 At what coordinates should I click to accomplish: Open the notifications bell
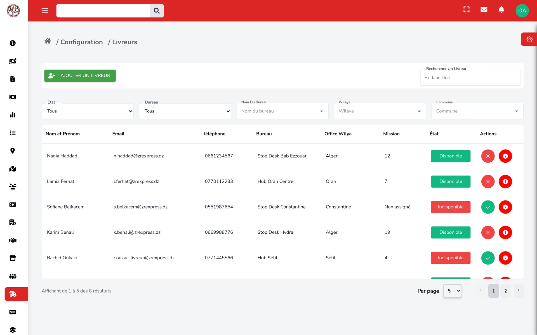(501, 10)
